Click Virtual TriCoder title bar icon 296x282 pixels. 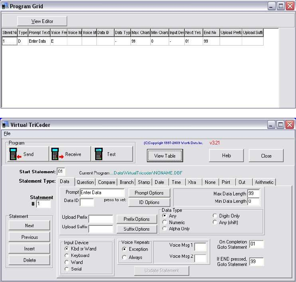[5, 125]
